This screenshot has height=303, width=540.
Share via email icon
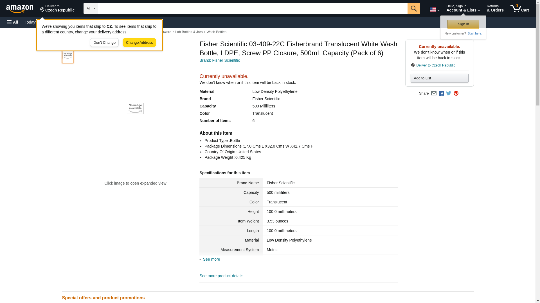pyautogui.click(x=434, y=93)
